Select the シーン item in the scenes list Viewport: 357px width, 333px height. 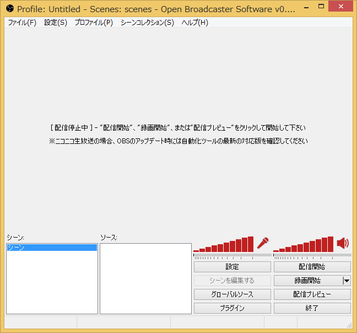[52, 248]
